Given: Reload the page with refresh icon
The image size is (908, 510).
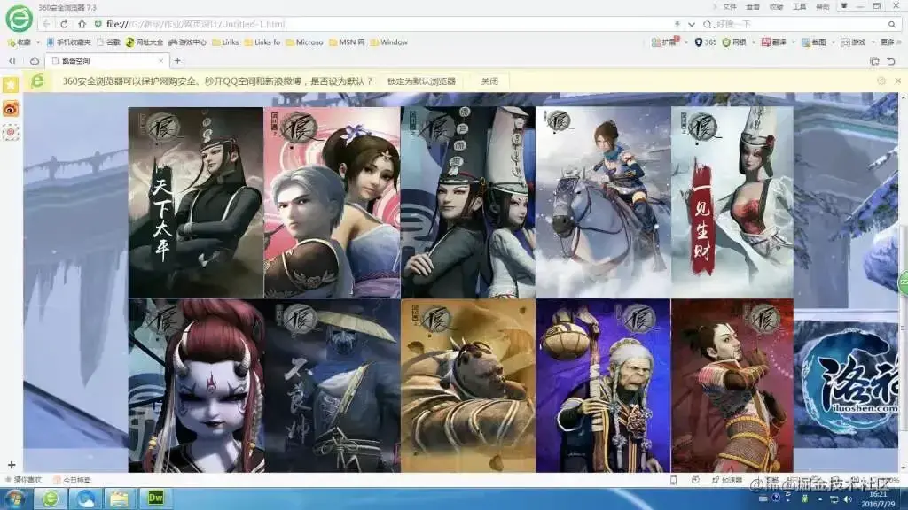Looking at the screenshot, I should (x=64, y=24).
